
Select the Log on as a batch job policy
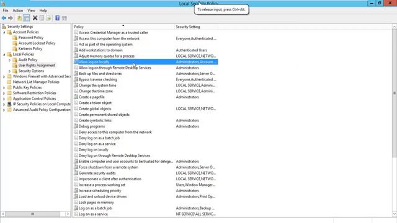(95, 208)
